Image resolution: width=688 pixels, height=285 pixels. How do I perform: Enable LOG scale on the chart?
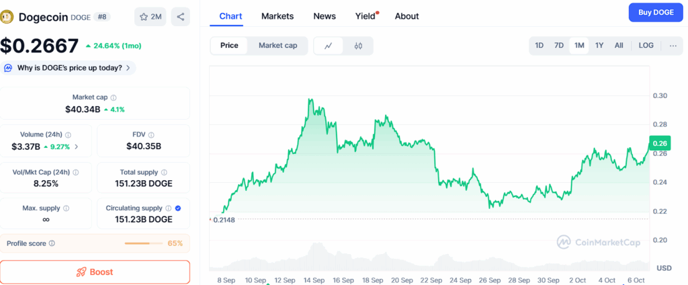(646, 46)
